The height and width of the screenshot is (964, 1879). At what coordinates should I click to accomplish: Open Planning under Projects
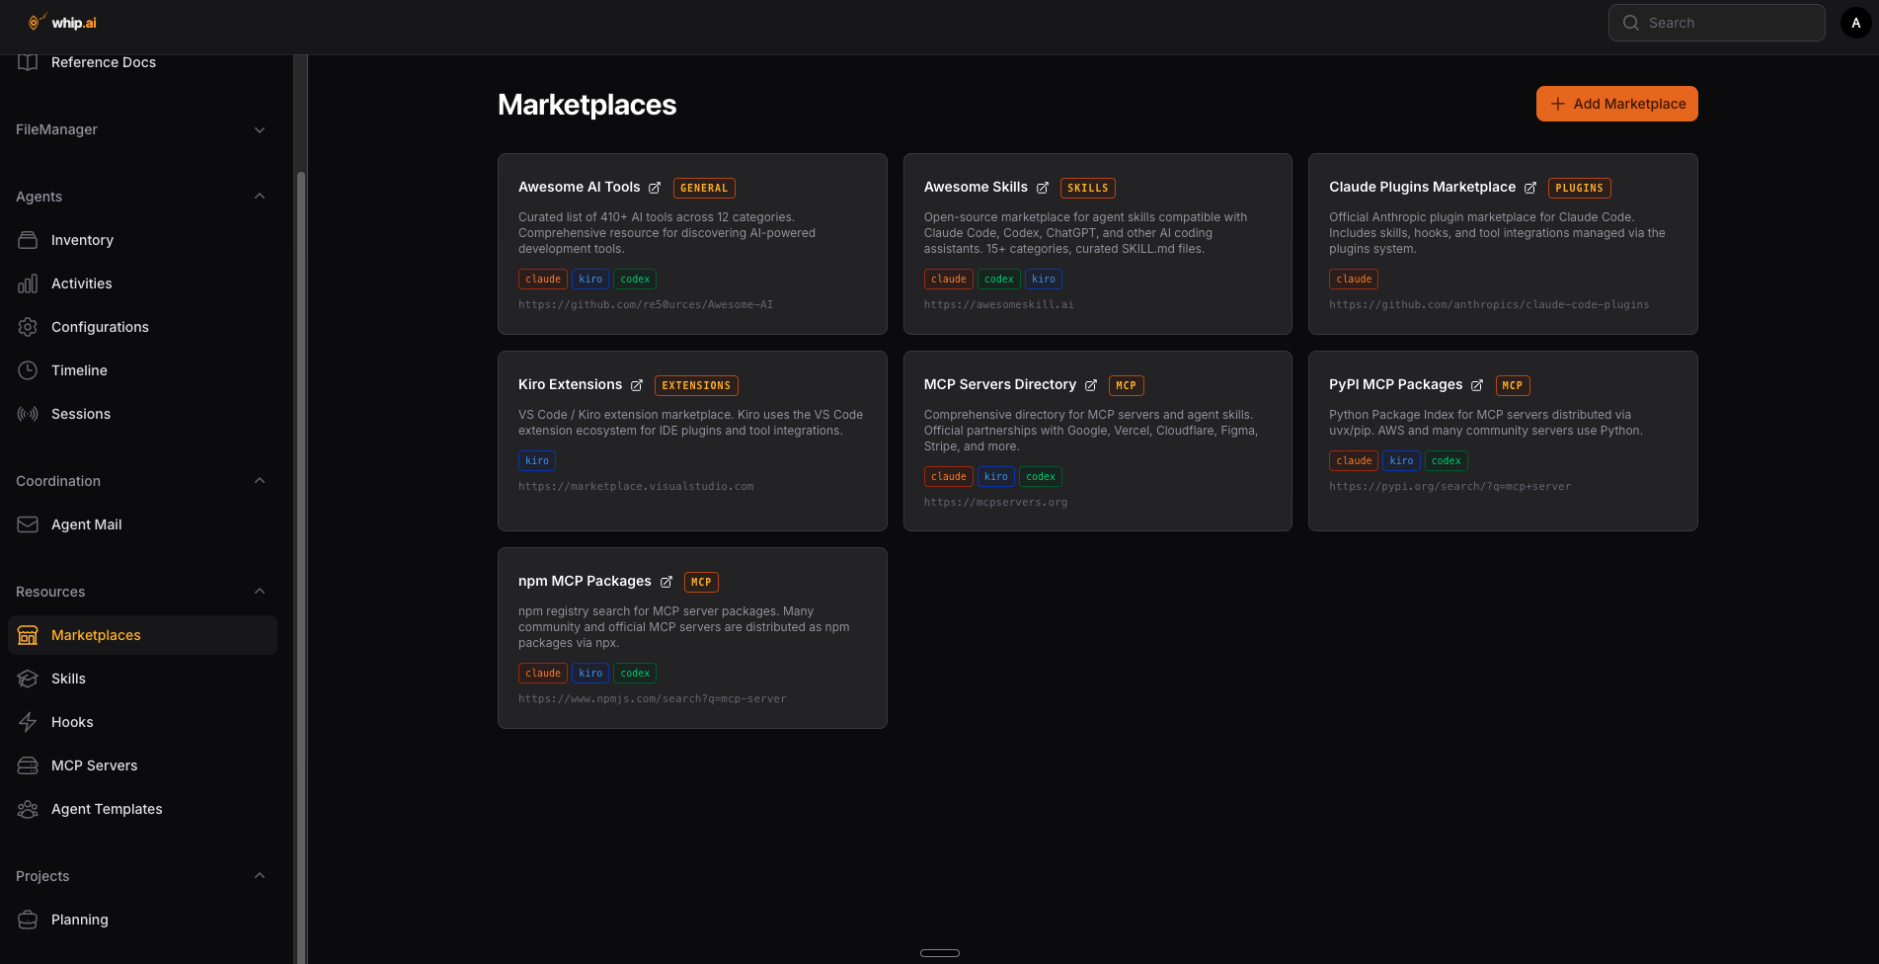tap(79, 920)
